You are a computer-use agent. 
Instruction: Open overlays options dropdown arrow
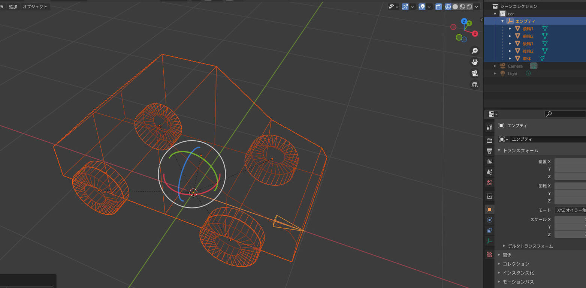(x=429, y=7)
